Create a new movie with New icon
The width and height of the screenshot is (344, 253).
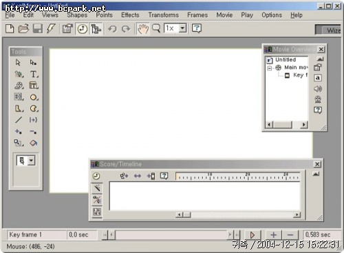click(10, 29)
